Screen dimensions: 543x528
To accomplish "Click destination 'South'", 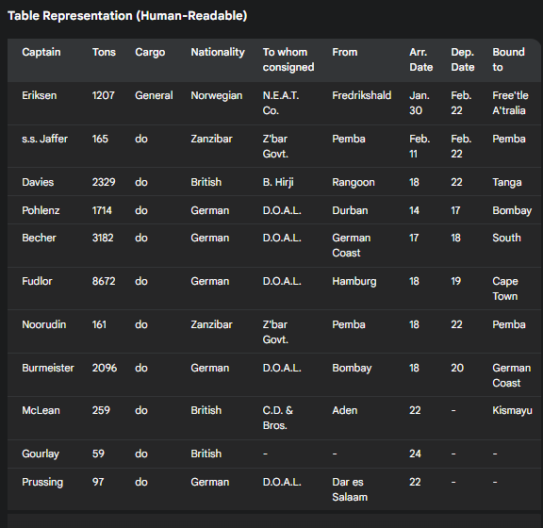I will coord(506,238).
